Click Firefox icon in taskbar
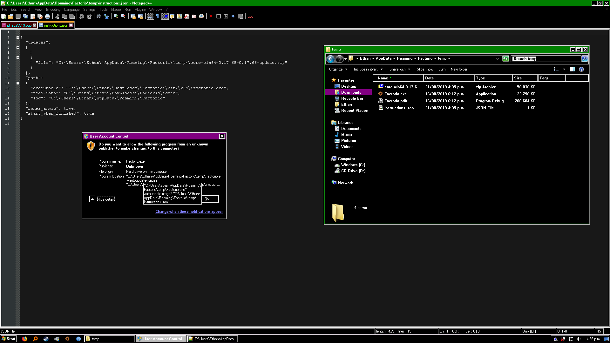Screen dimensions: 610x343 (x=24, y=339)
